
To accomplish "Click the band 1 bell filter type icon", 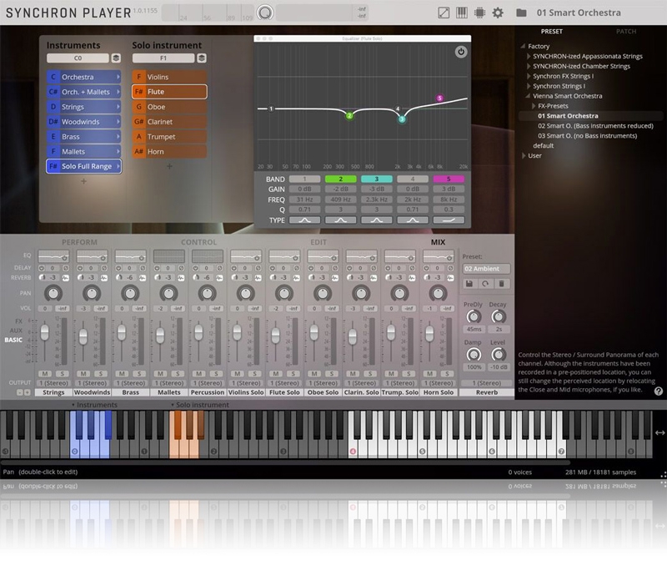I will pyautogui.click(x=304, y=220).
